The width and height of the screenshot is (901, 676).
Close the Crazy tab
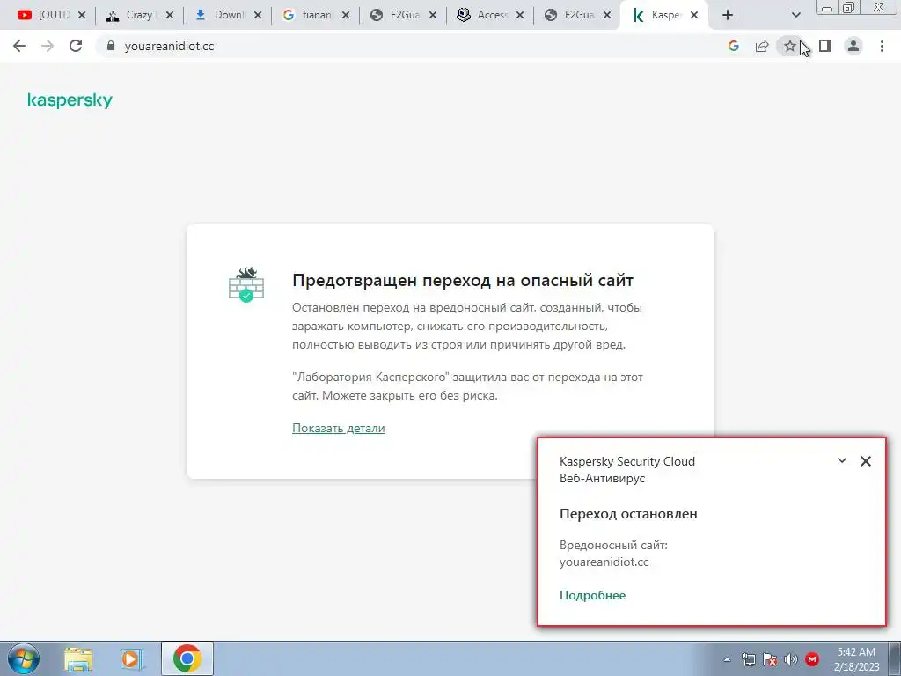click(x=170, y=16)
